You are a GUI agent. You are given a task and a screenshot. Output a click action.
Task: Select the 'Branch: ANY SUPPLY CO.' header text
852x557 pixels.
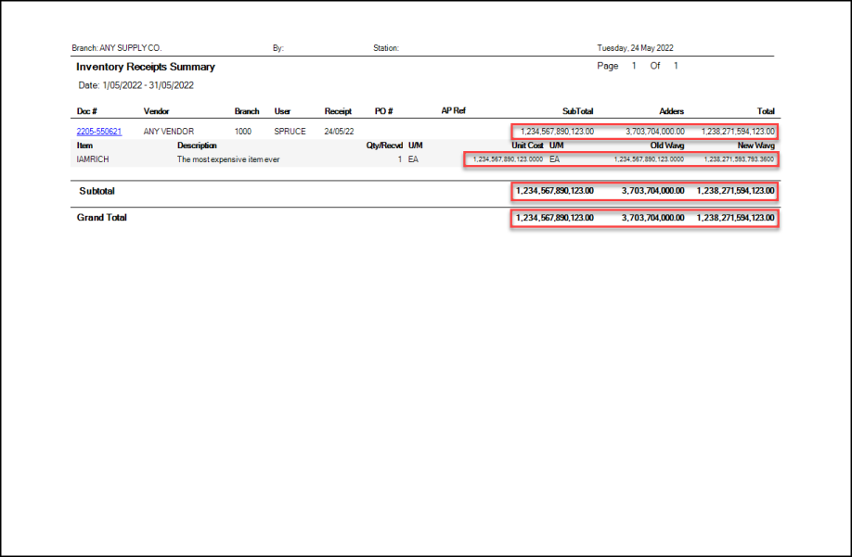click(x=117, y=47)
